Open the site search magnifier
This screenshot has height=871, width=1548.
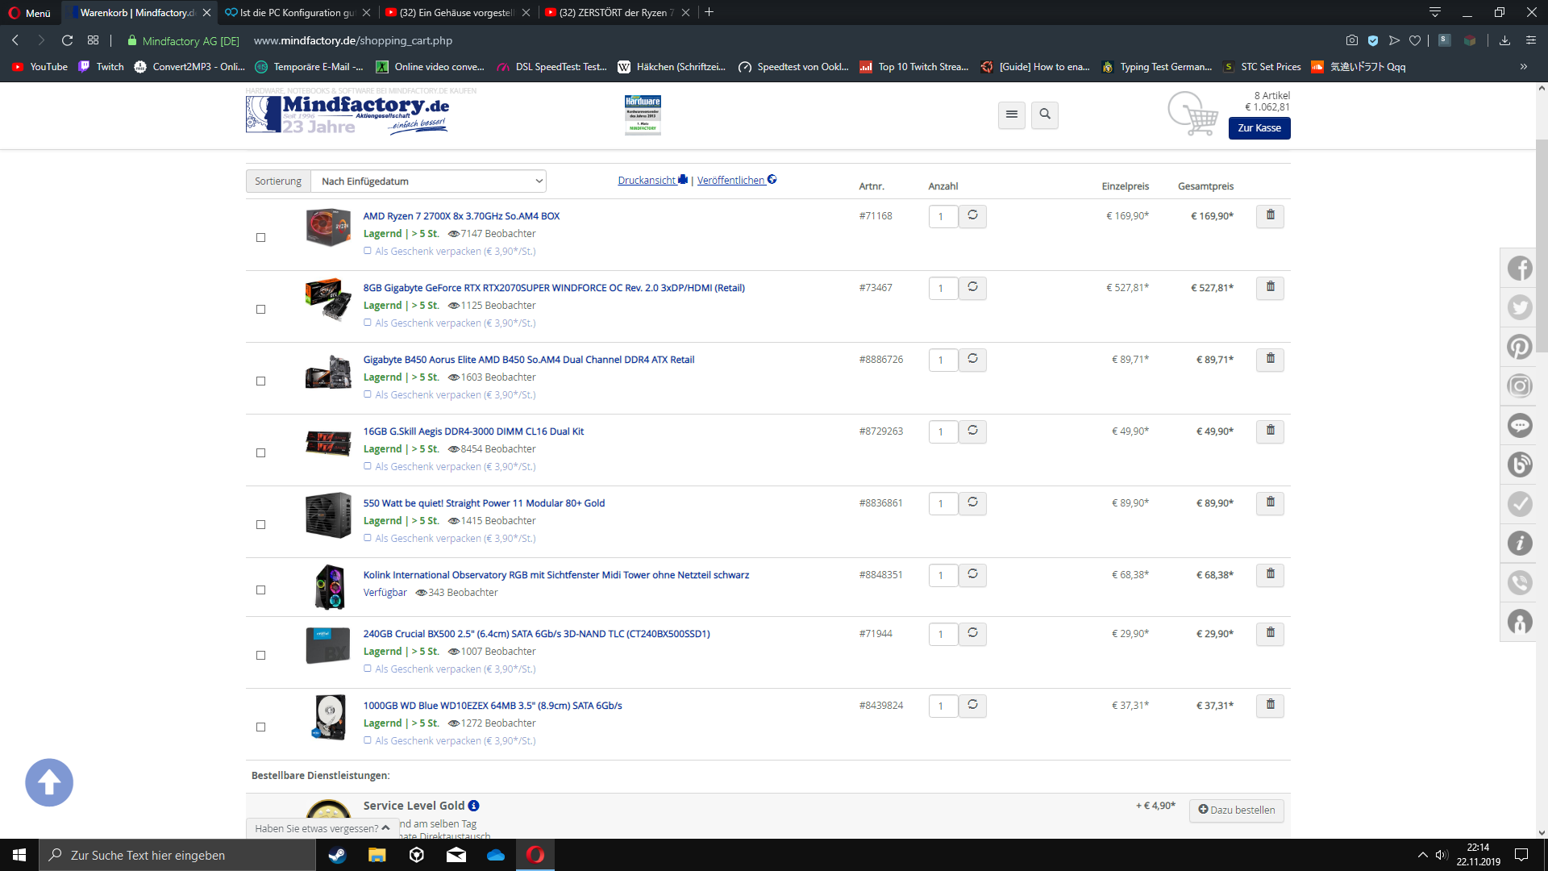(x=1045, y=115)
